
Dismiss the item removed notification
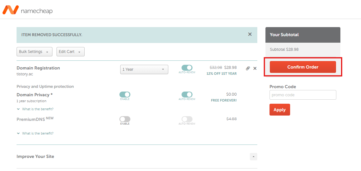(x=250, y=34)
